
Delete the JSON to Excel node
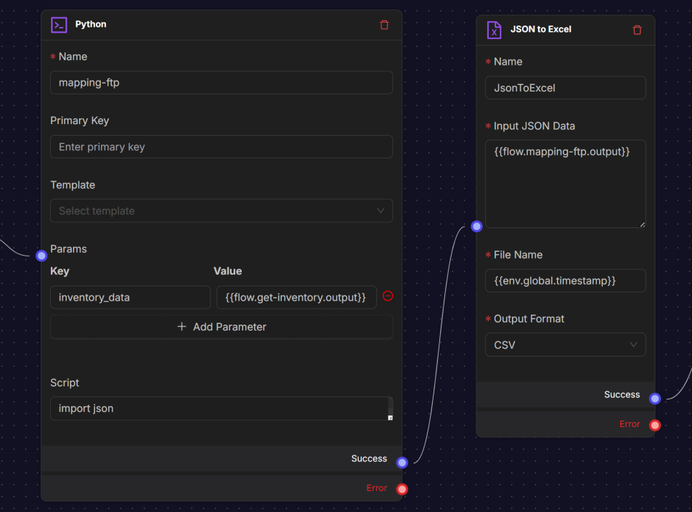(x=637, y=30)
